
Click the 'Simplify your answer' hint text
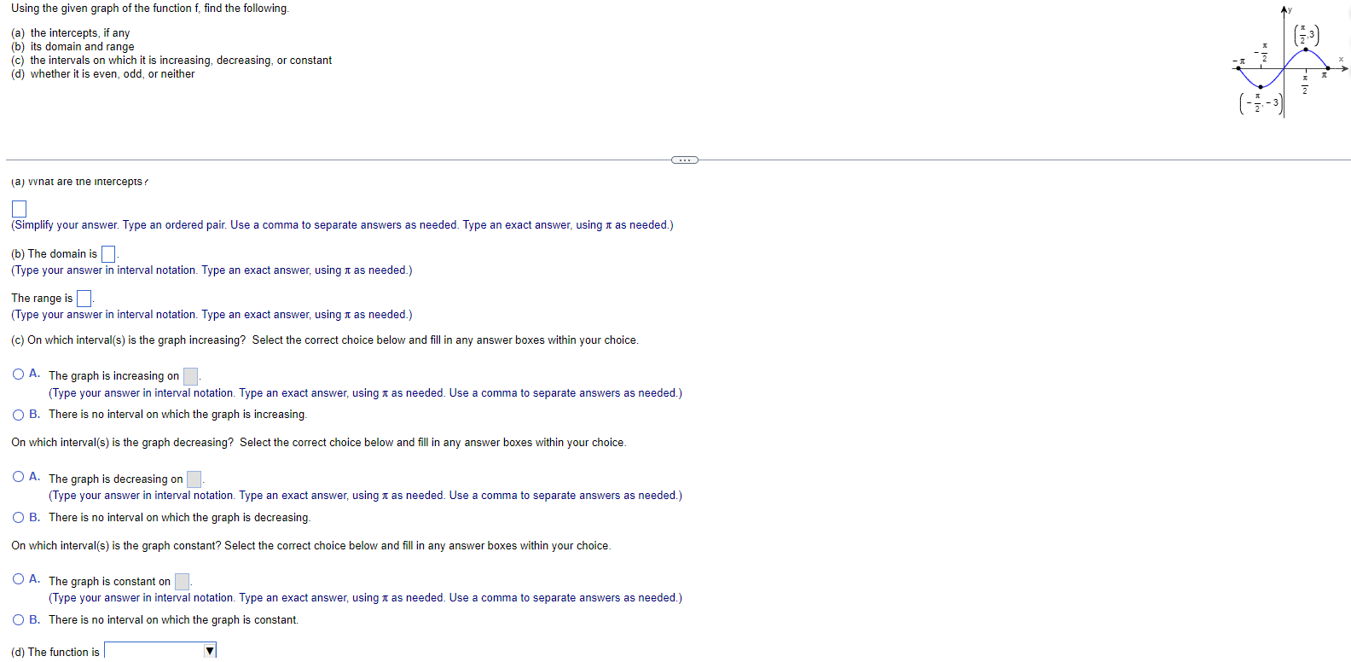342,225
